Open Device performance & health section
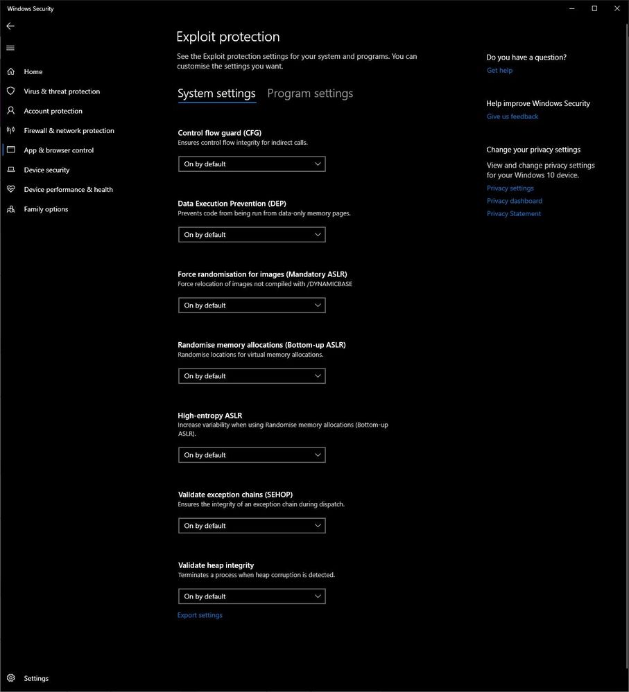The image size is (629, 692). coord(68,189)
